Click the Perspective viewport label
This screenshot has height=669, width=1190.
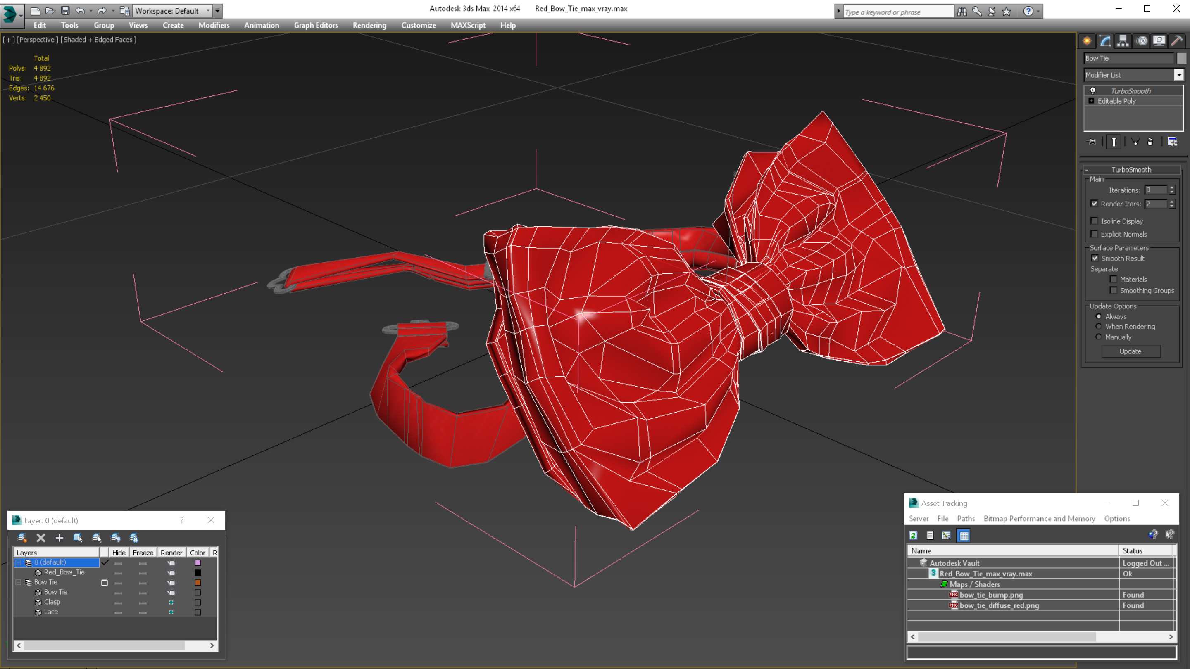(x=37, y=40)
